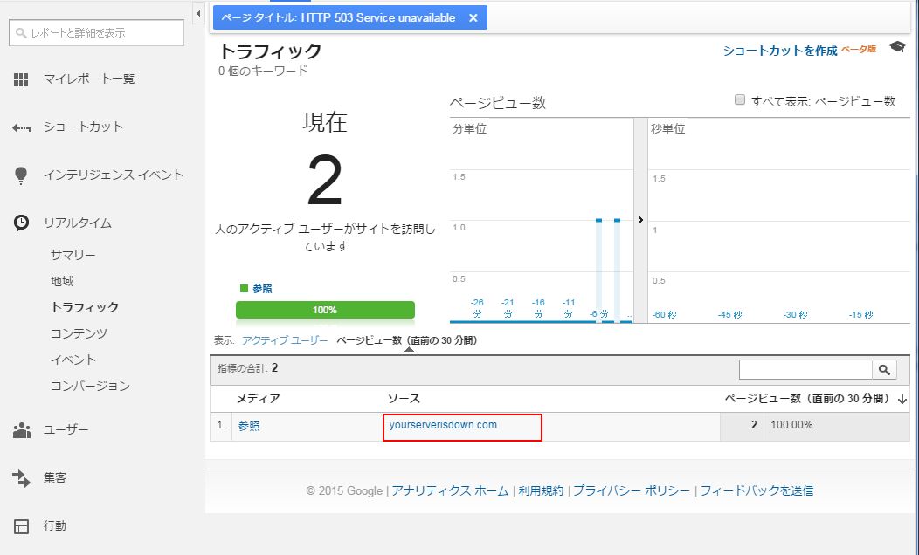
Task: Open the 集客 section
Action: coord(54,477)
